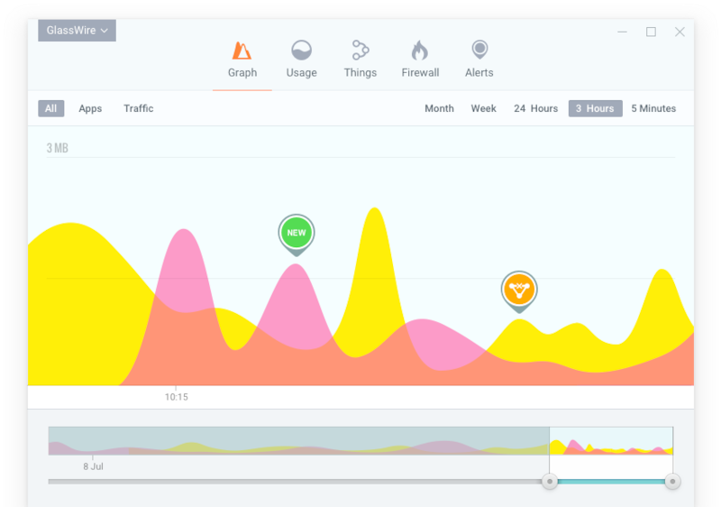Show the last 5 Minutes
This screenshot has width=721, height=507.
653,108
